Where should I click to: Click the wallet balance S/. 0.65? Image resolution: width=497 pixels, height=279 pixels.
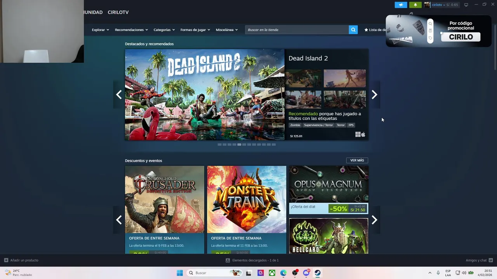[x=452, y=5]
